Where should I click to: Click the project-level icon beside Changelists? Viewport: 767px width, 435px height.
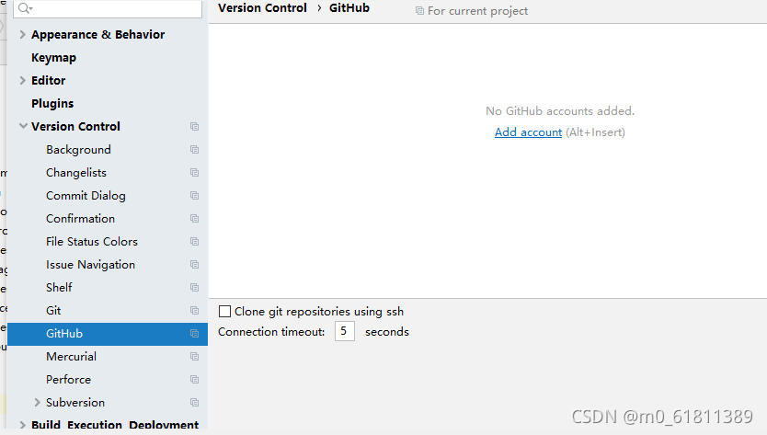194,173
